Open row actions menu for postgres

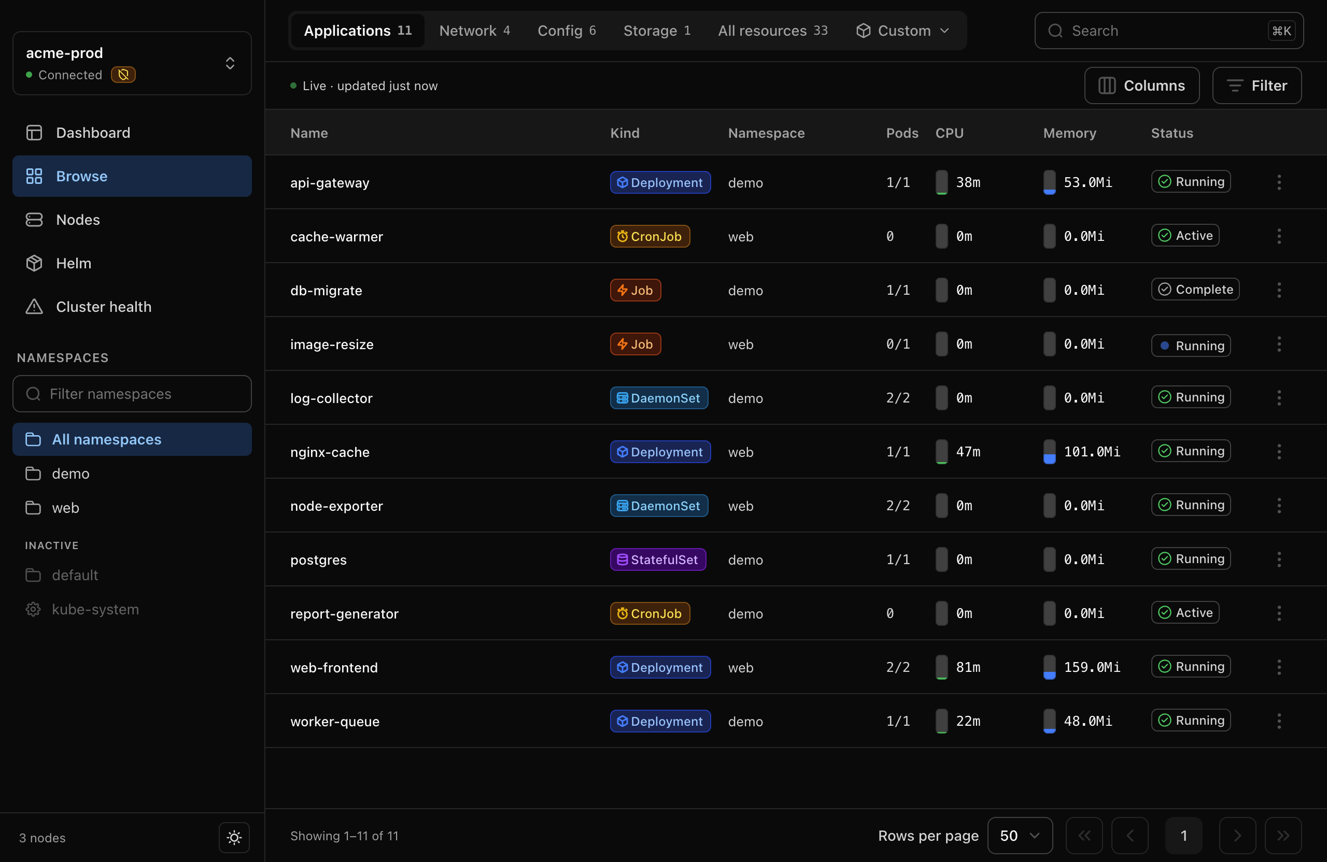click(x=1279, y=559)
